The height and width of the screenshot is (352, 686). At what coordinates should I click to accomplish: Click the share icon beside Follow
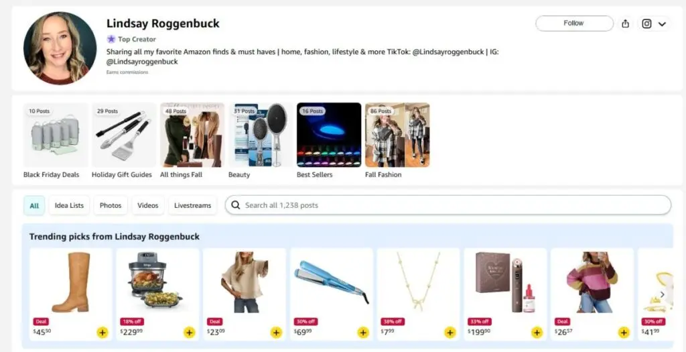point(625,23)
